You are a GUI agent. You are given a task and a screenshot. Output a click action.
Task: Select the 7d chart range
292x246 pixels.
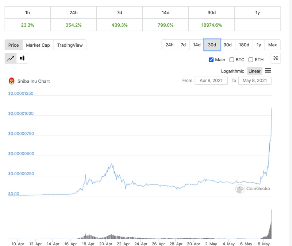pos(183,45)
